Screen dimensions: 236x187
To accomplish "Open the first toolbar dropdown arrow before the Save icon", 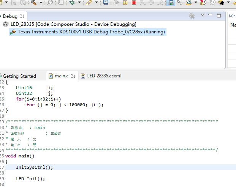I will pos(6,2).
